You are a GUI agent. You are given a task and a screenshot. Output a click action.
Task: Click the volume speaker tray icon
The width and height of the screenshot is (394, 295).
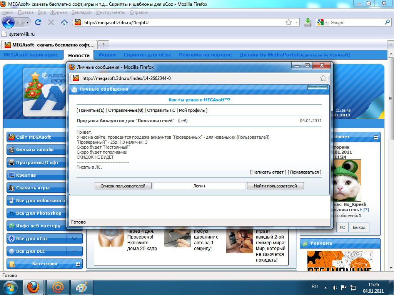tap(334, 287)
